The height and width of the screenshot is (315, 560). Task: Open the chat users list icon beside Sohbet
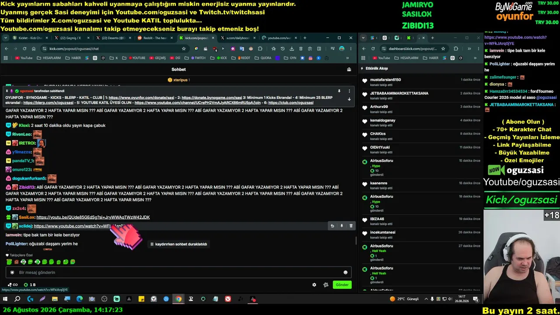point(349,69)
